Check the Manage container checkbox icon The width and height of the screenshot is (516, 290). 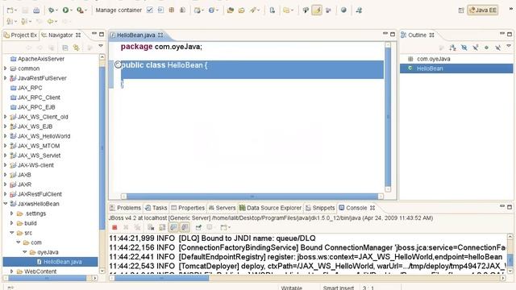[150, 10]
